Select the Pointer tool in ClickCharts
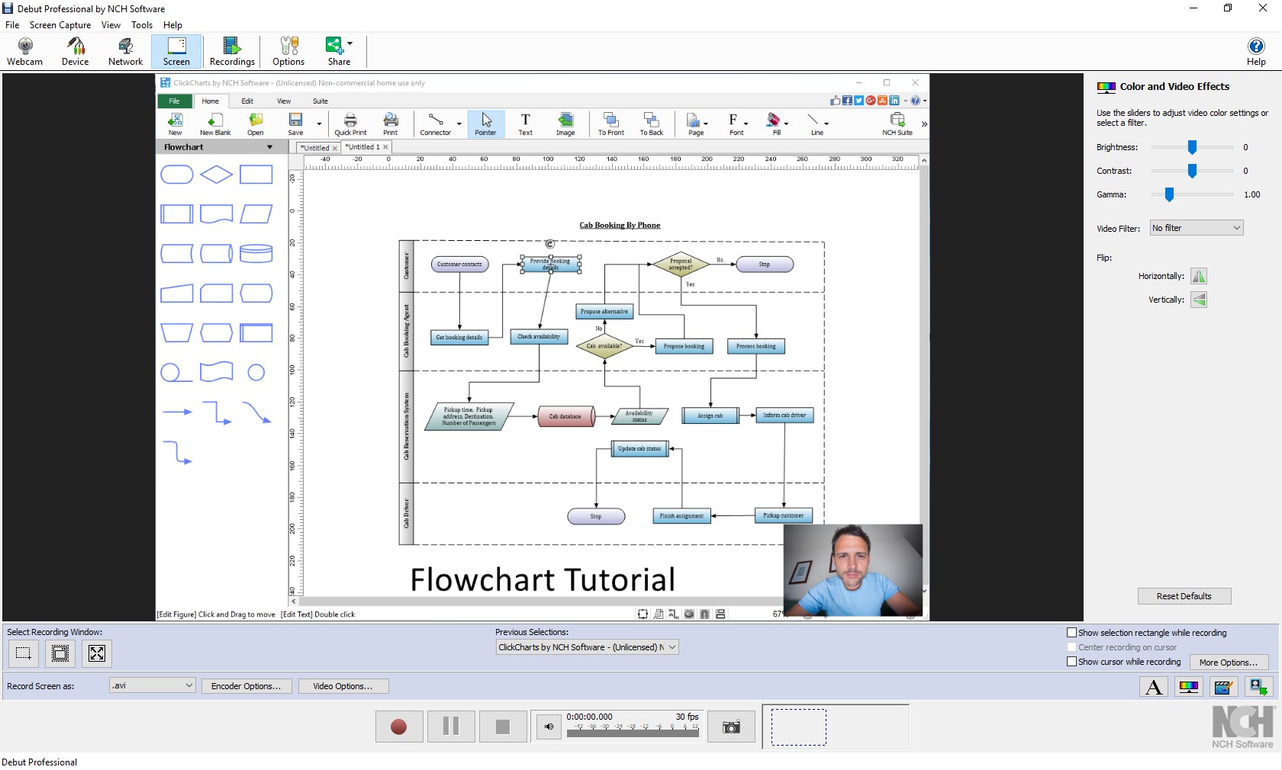1282x770 pixels. point(486,124)
